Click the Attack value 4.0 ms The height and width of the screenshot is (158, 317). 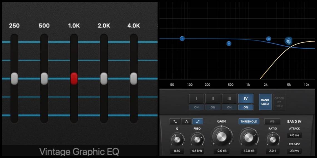[294, 135]
